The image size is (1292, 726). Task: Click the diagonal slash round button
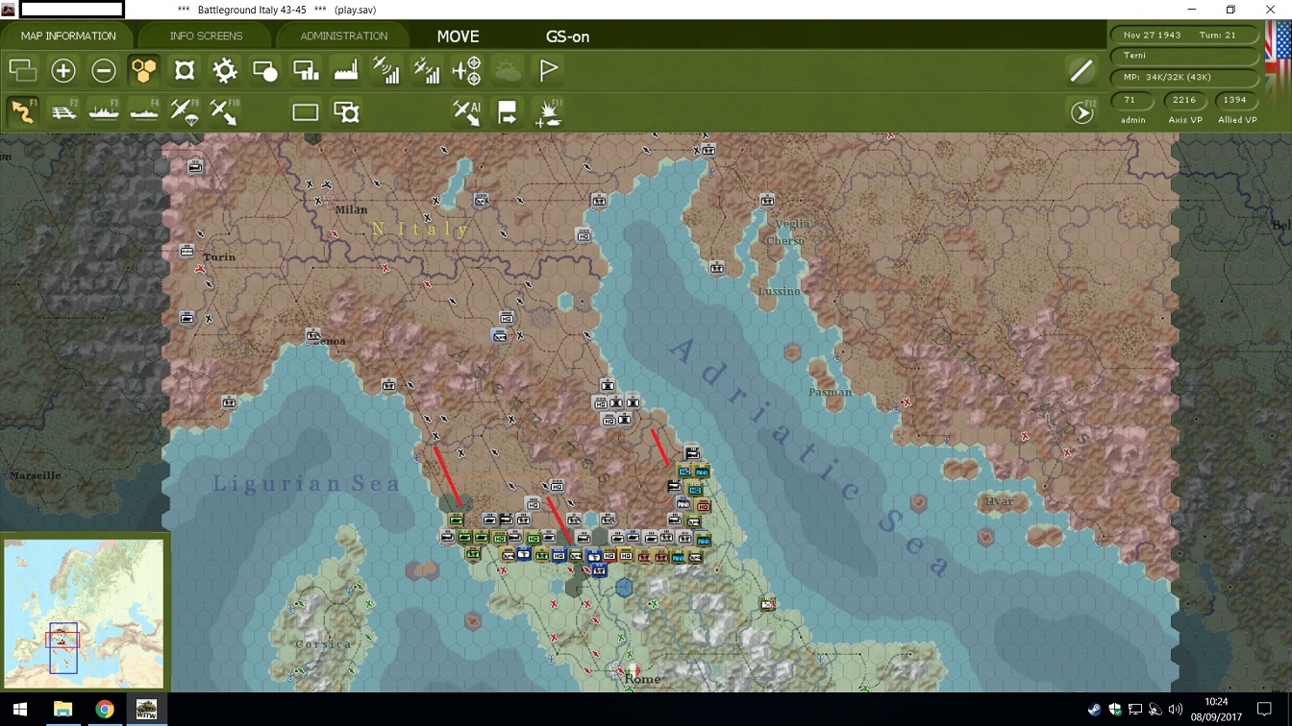pos(1081,70)
